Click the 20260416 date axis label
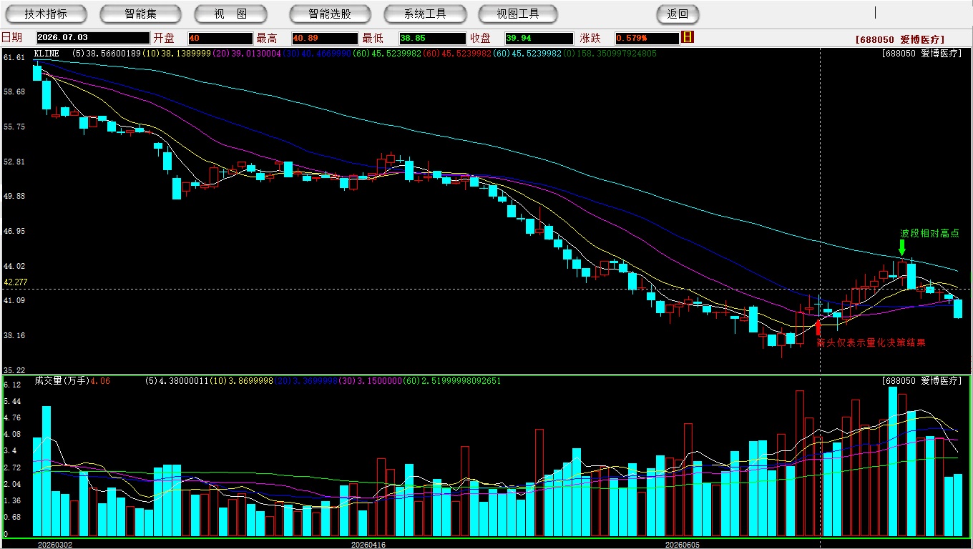Image resolution: width=973 pixels, height=549 pixels. [368, 544]
